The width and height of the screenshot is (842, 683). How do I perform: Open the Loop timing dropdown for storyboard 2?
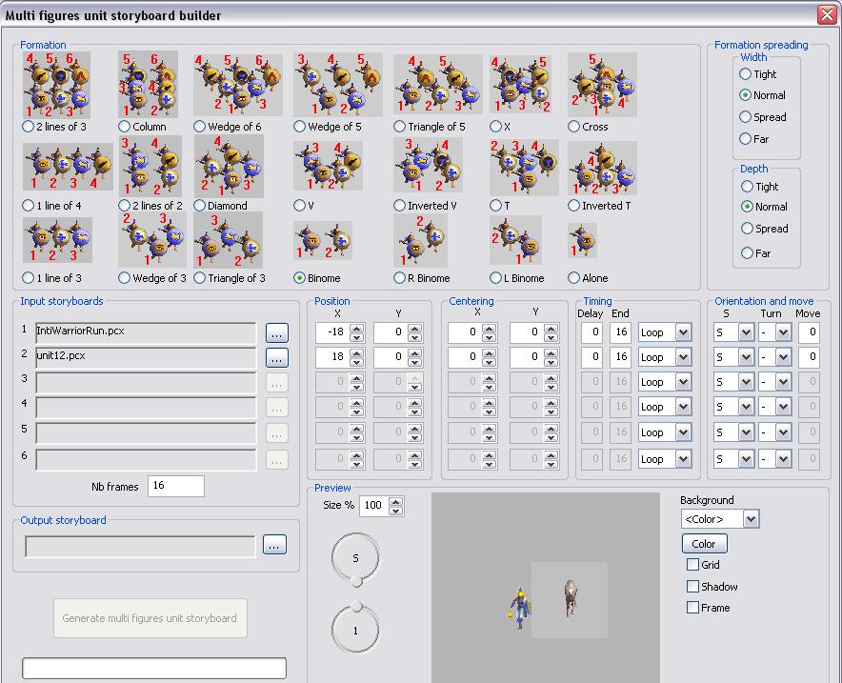point(664,357)
